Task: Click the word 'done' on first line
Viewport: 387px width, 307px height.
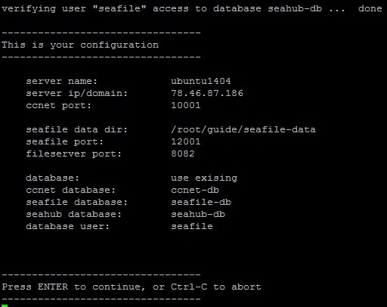Action: coord(370,8)
